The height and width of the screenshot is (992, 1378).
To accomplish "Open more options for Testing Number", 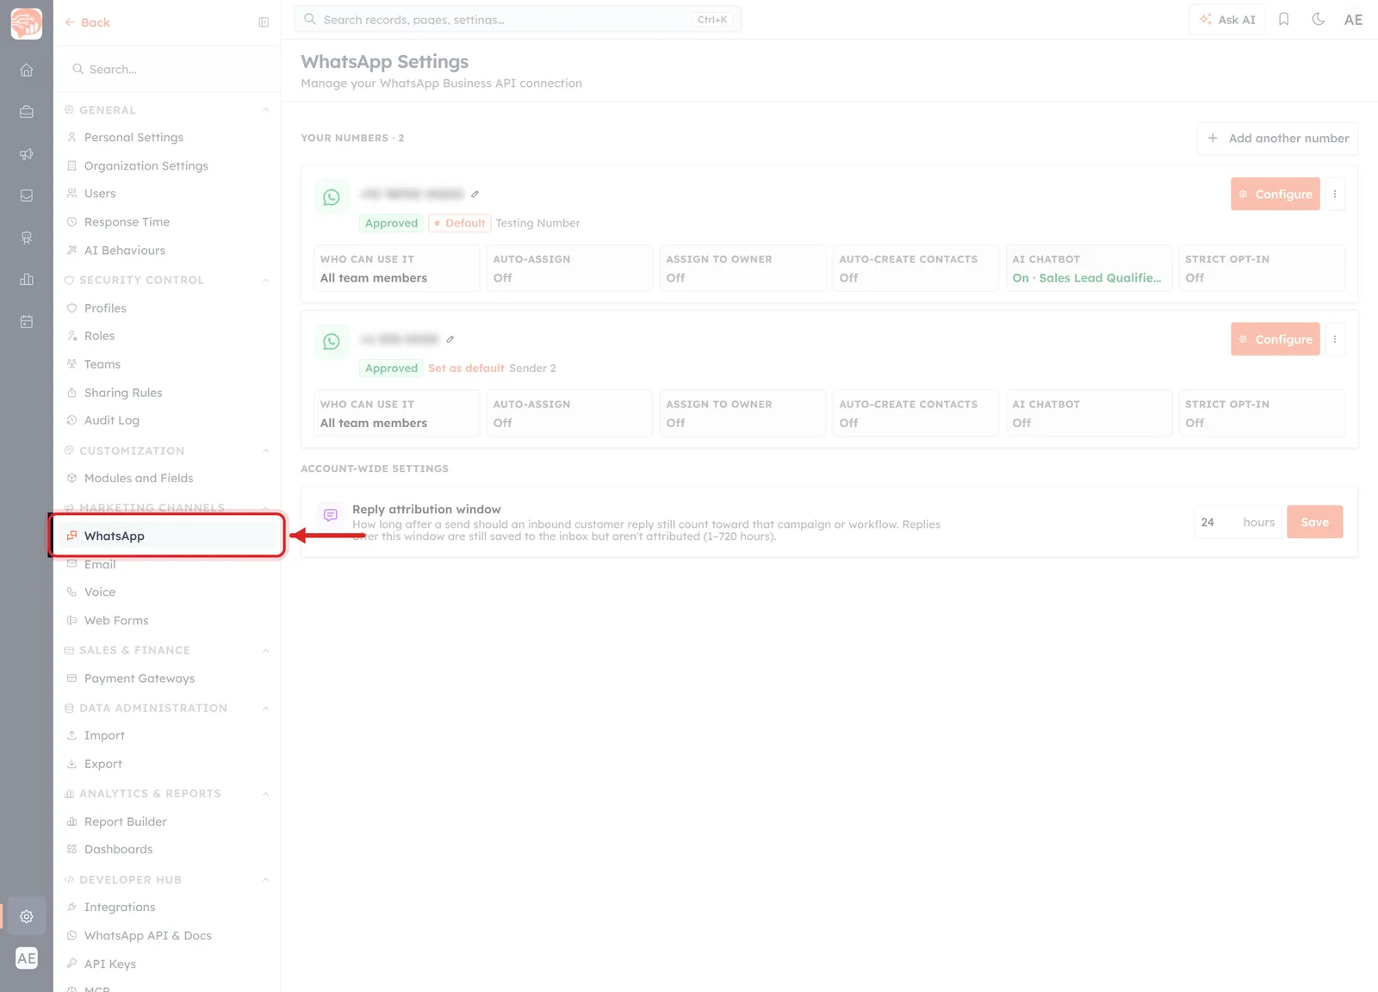I will coord(1335,194).
